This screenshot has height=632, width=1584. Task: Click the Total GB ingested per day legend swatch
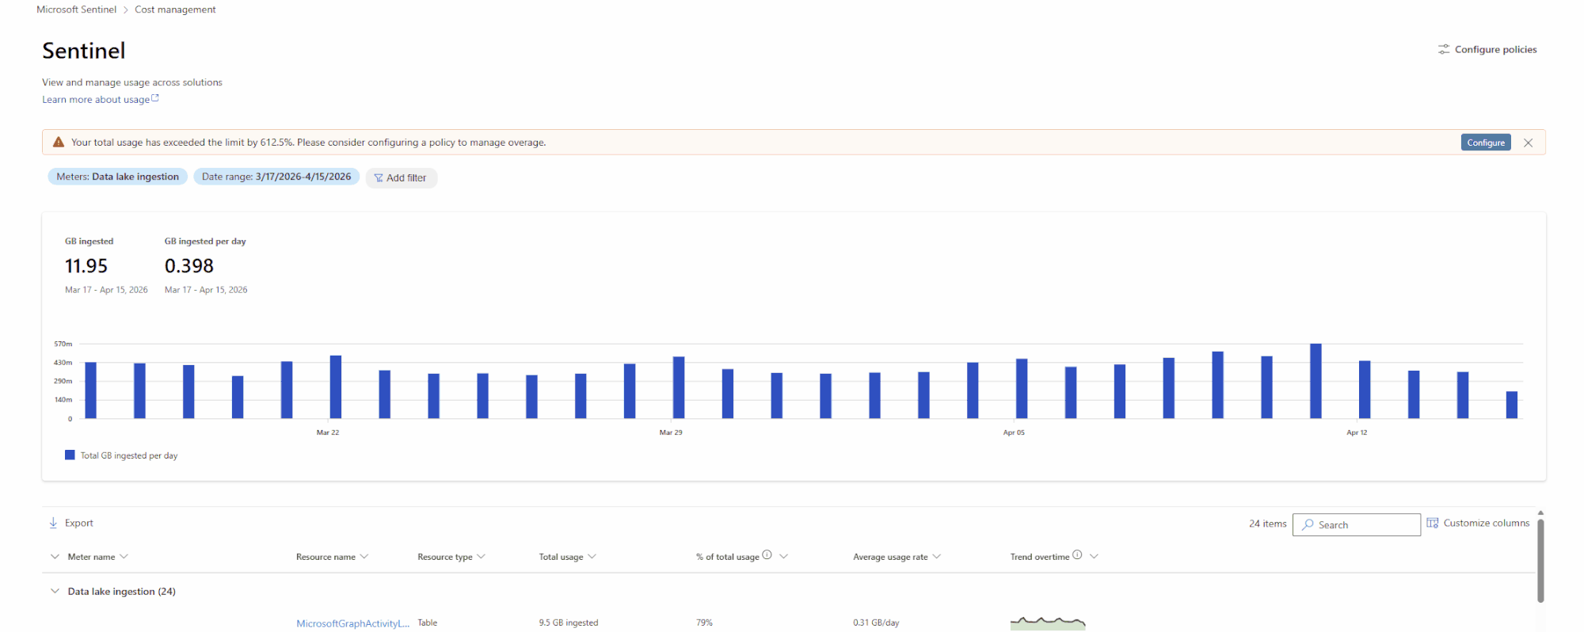coord(70,455)
